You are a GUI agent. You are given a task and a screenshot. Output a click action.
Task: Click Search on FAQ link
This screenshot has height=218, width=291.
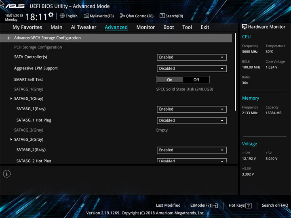coord(275,205)
